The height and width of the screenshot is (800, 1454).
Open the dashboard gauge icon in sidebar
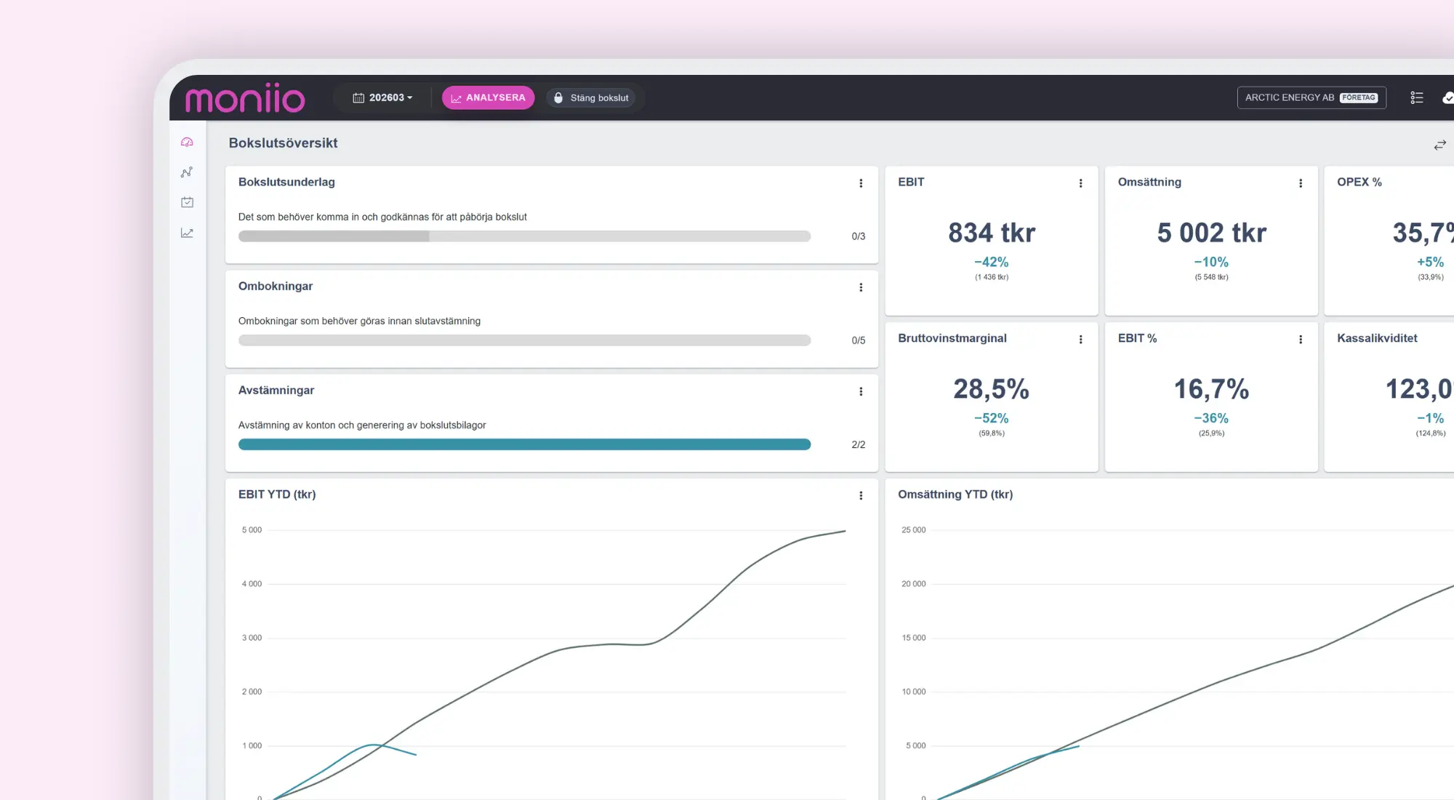(x=187, y=143)
